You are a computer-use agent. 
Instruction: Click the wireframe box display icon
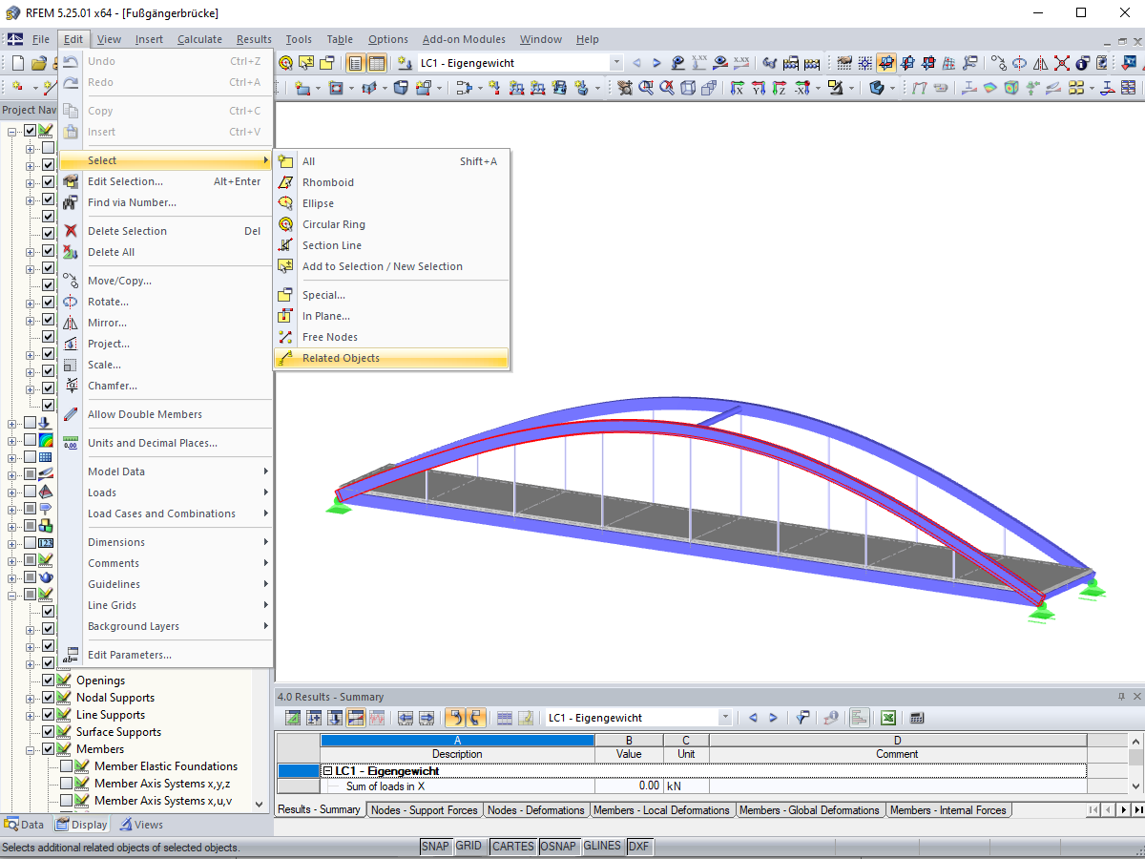click(x=688, y=88)
